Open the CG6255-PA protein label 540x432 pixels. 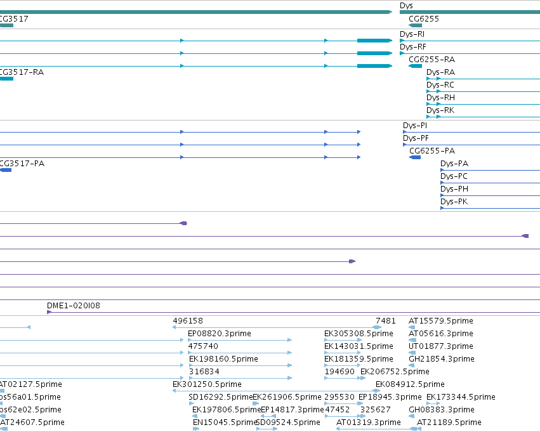432,151
